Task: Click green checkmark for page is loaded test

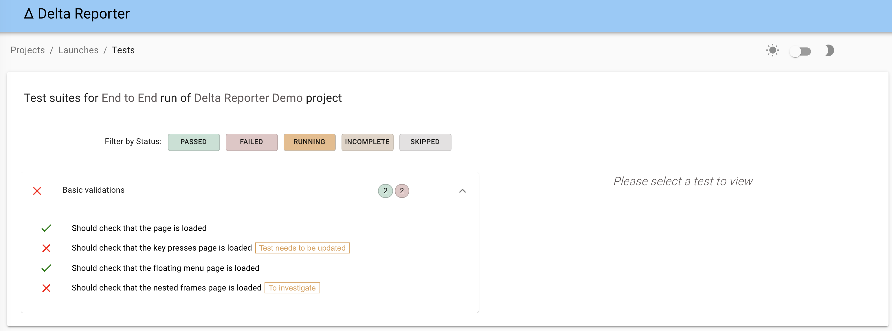Action: pos(46,228)
